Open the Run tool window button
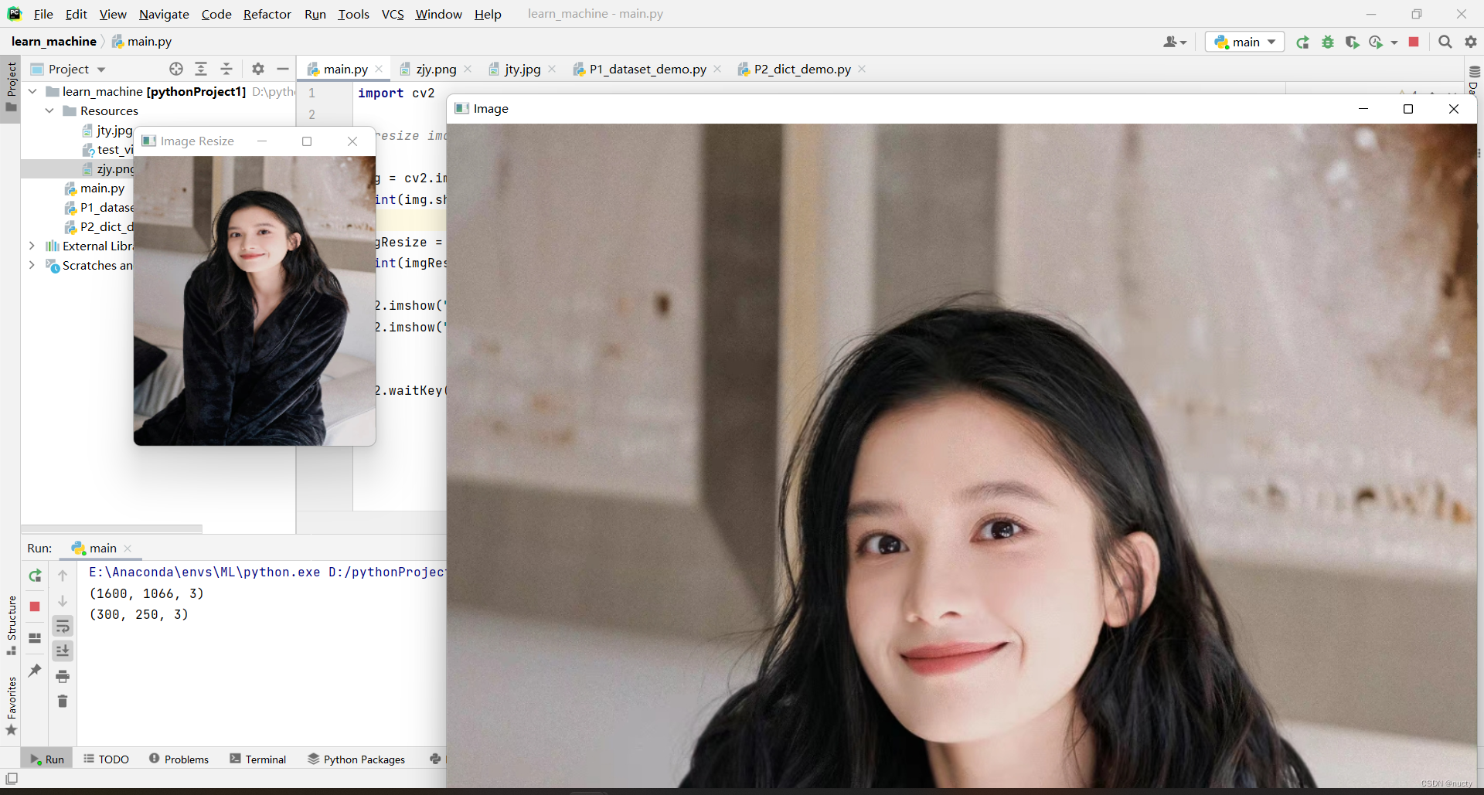 pos(47,759)
